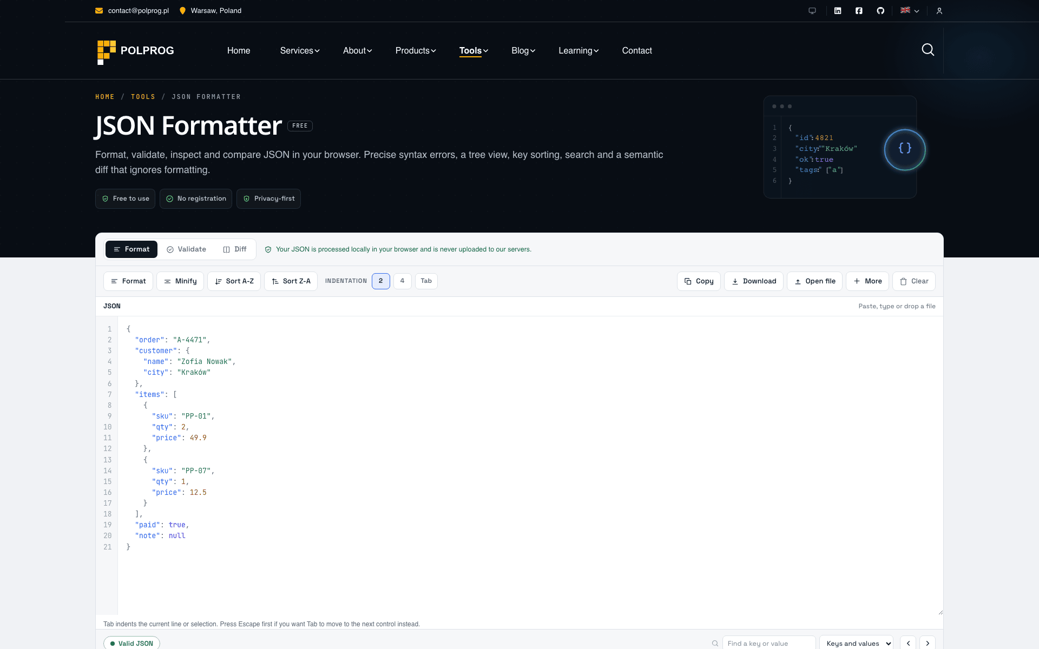The image size is (1039, 649).
Task: Open the search magnifier icon in header
Action: tap(928, 50)
